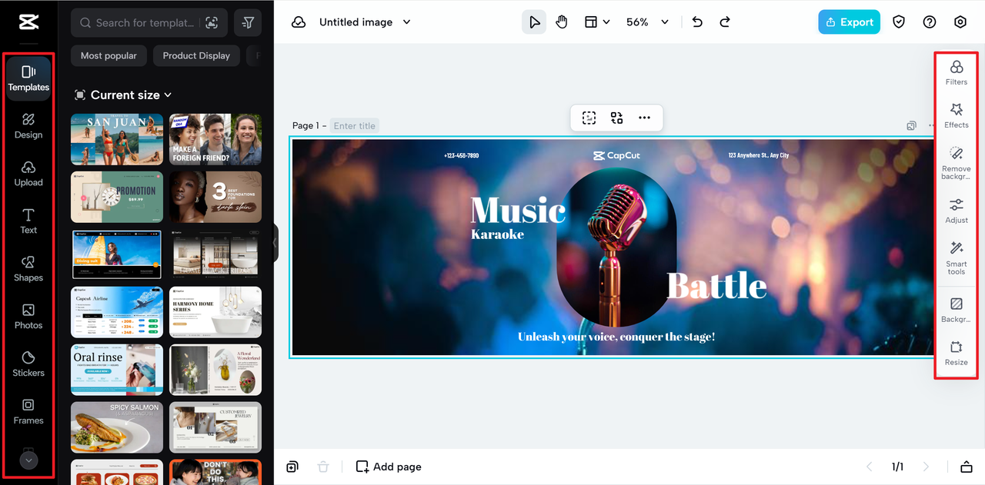Select the pointer select tool

click(x=534, y=22)
